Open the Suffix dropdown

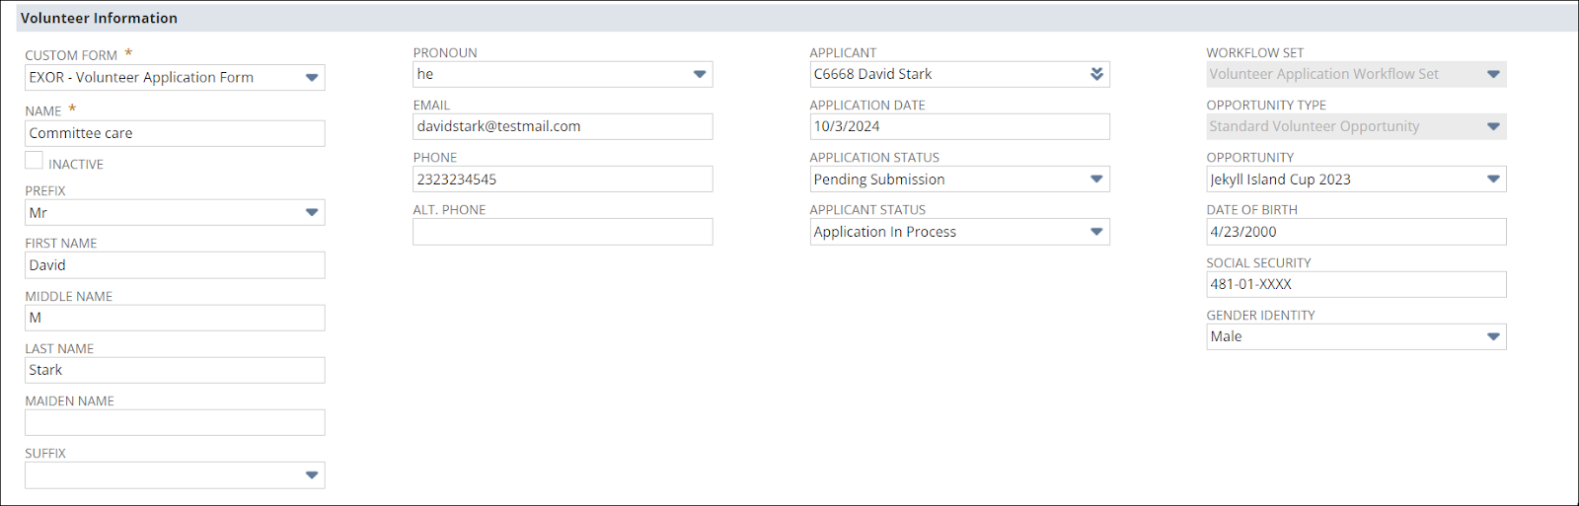[x=312, y=475]
